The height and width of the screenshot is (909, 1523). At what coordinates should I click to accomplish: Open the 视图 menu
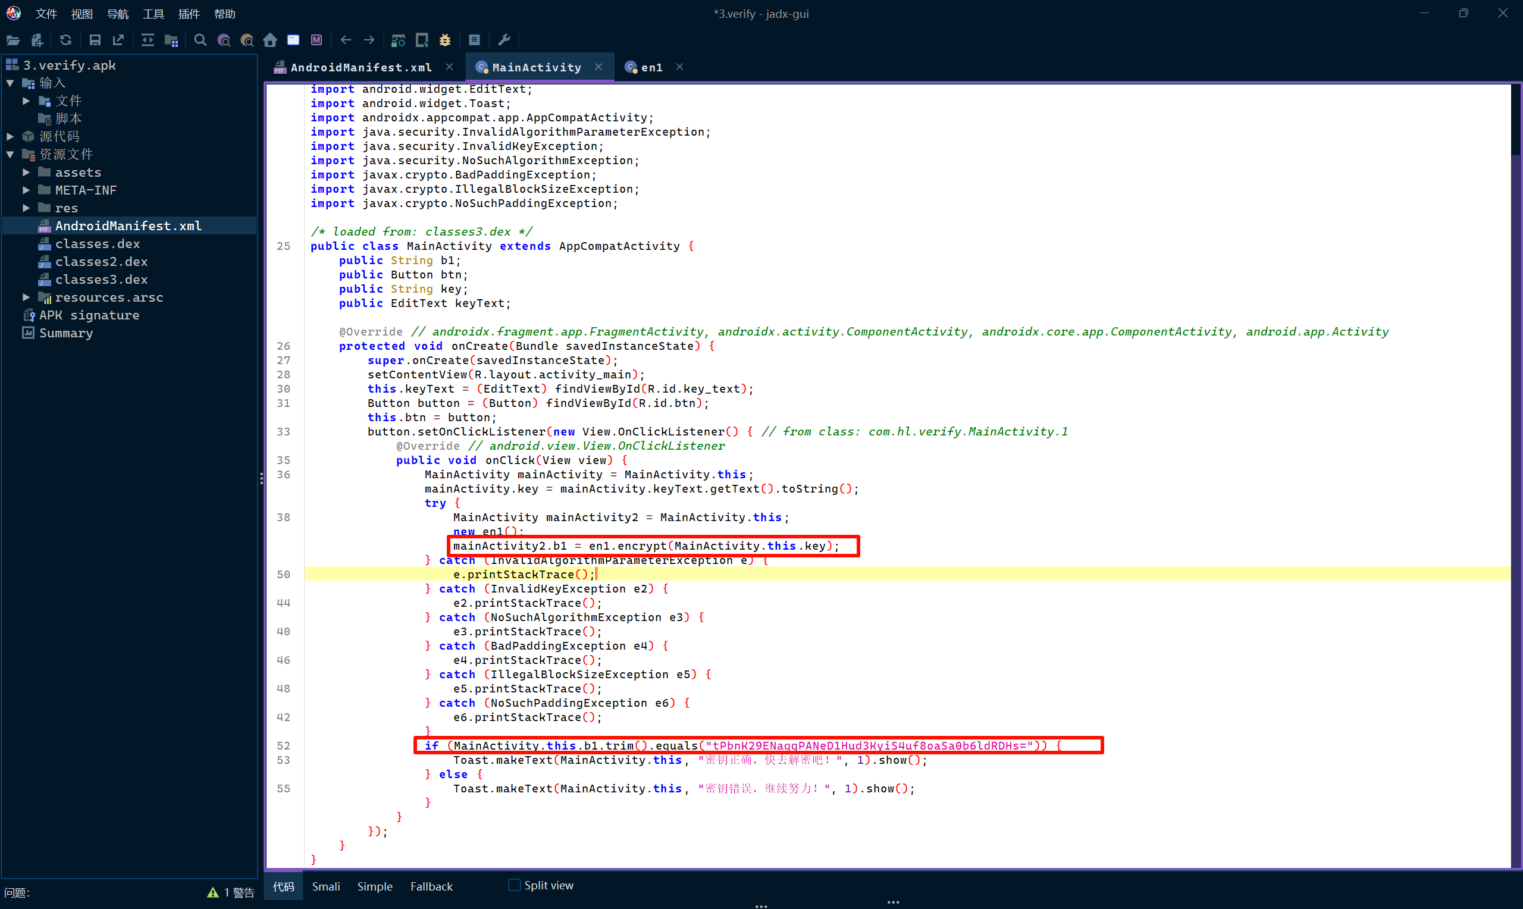pyautogui.click(x=82, y=14)
